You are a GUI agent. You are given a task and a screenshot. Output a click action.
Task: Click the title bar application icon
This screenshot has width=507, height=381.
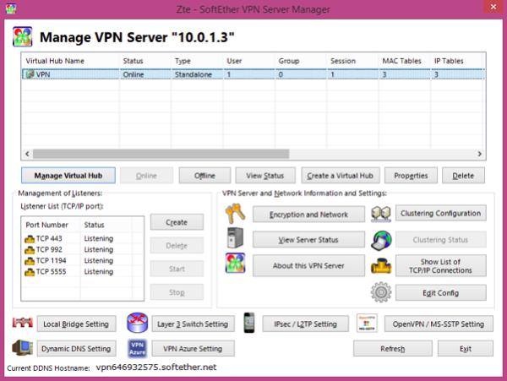click(11, 8)
